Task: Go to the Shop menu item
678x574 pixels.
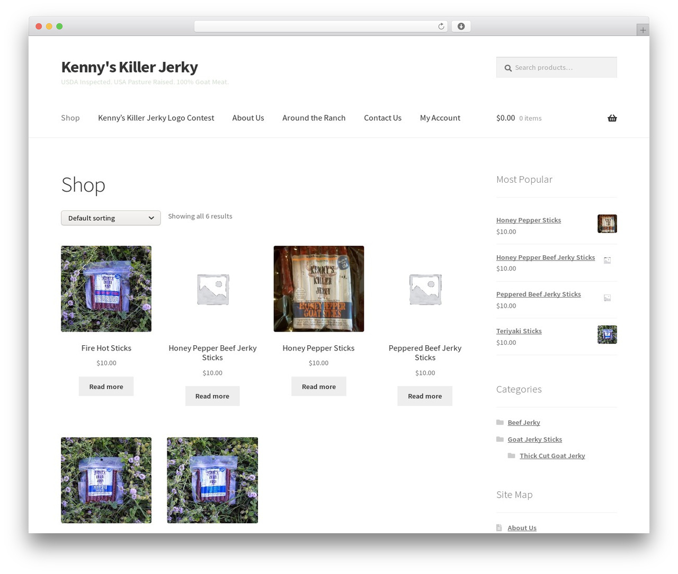Action: click(70, 118)
